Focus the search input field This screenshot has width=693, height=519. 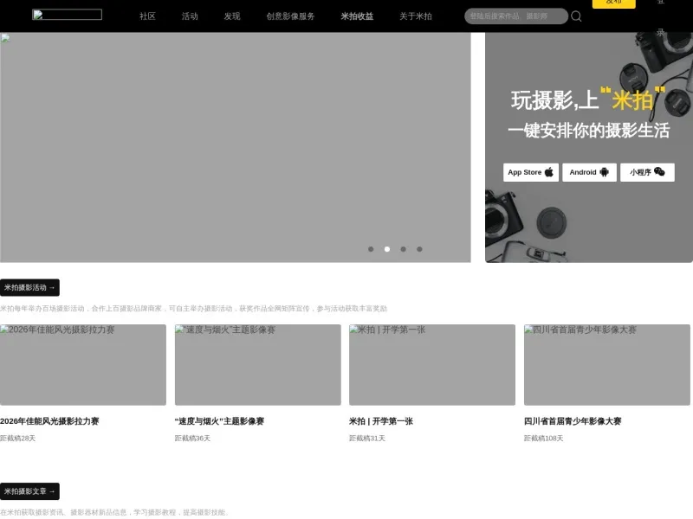pos(516,16)
